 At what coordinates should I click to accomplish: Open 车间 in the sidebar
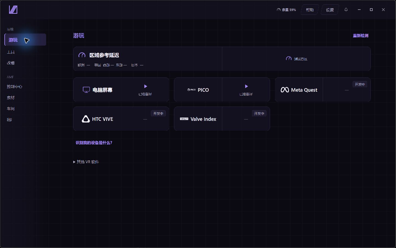[11, 108]
